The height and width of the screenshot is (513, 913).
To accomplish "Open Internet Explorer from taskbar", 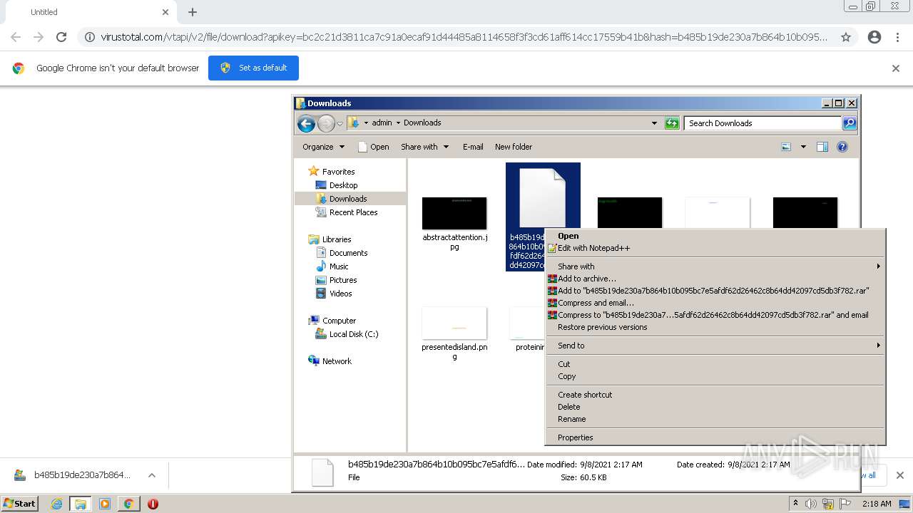I will [56, 504].
